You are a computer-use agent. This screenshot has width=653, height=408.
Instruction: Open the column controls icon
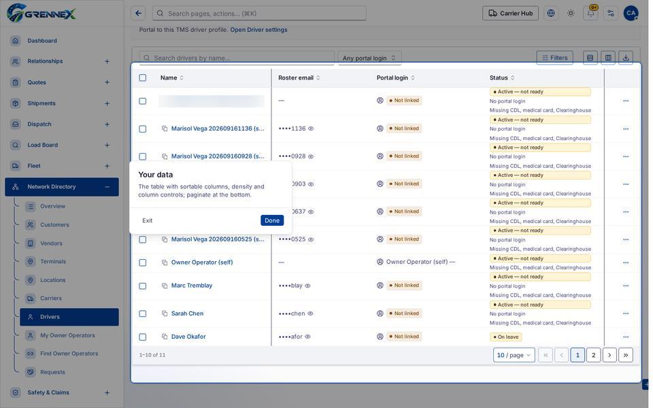coord(608,58)
